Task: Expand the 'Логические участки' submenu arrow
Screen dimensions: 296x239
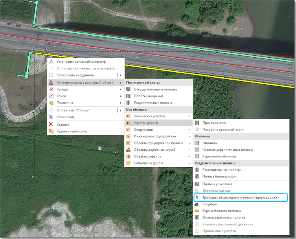Action: coord(189,116)
